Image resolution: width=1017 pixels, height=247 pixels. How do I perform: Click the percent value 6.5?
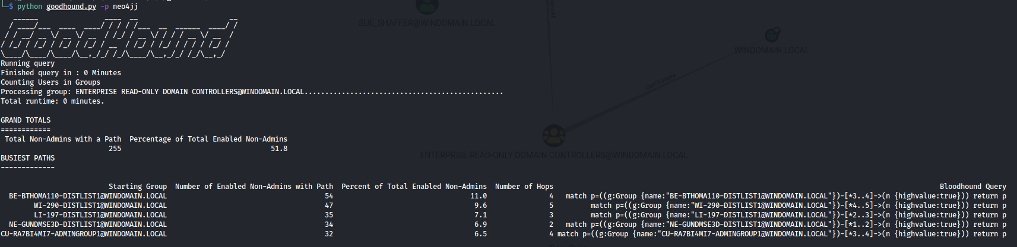pyautogui.click(x=481, y=234)
